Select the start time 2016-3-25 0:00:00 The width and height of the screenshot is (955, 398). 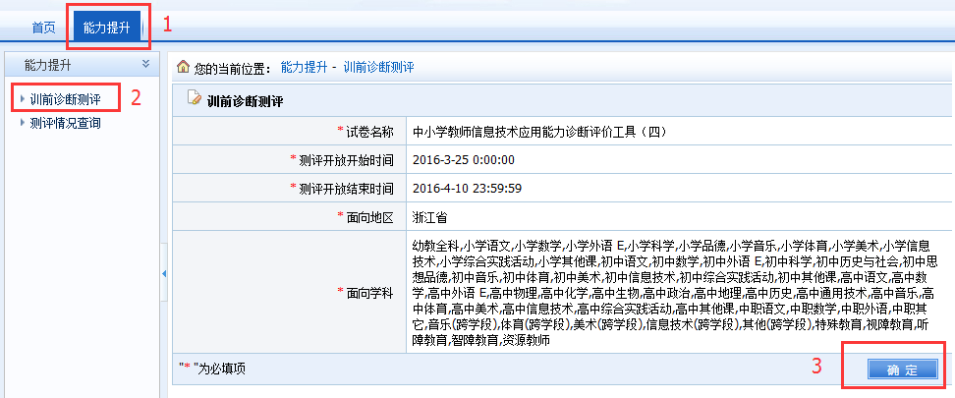click(x=464, y=160)
